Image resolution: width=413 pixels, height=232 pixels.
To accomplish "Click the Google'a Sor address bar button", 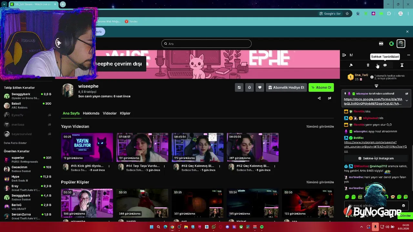I will pos(330,14).
